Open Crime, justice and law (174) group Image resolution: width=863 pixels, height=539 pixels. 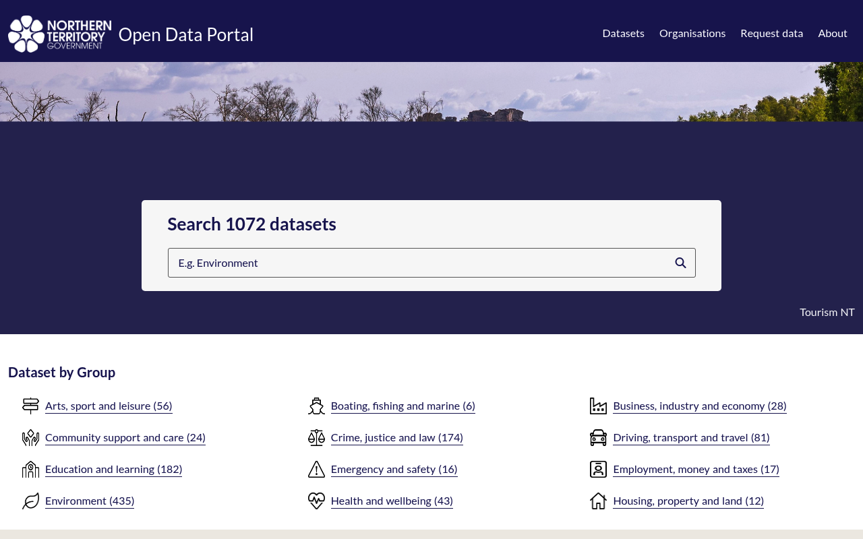(x=397, y=437)
